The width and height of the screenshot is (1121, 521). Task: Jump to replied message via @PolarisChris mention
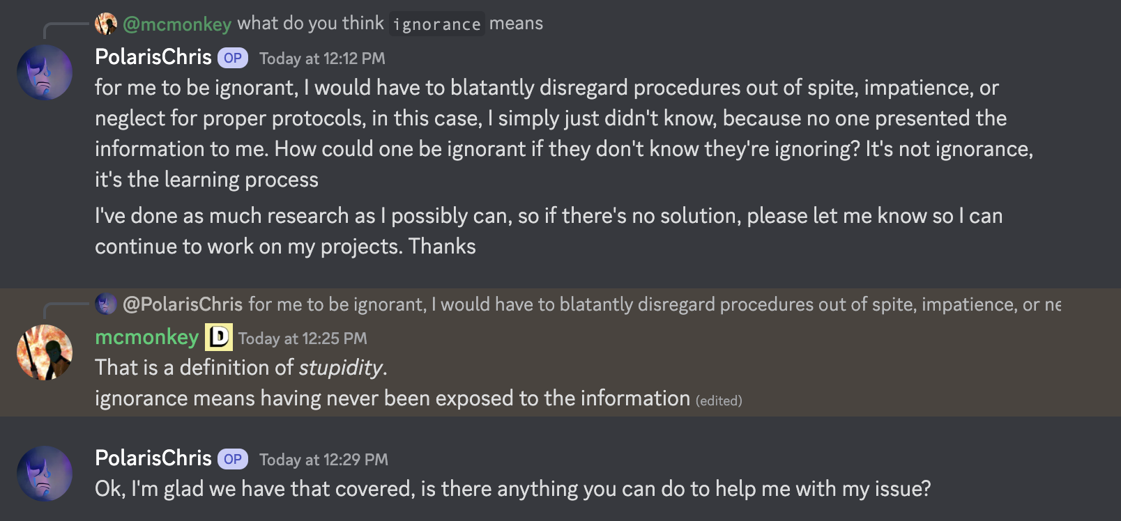(183, 304)
